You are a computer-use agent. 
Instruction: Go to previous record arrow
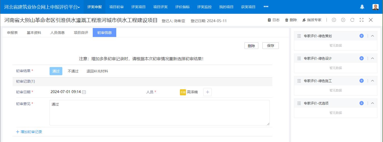[x=334, y=20]
